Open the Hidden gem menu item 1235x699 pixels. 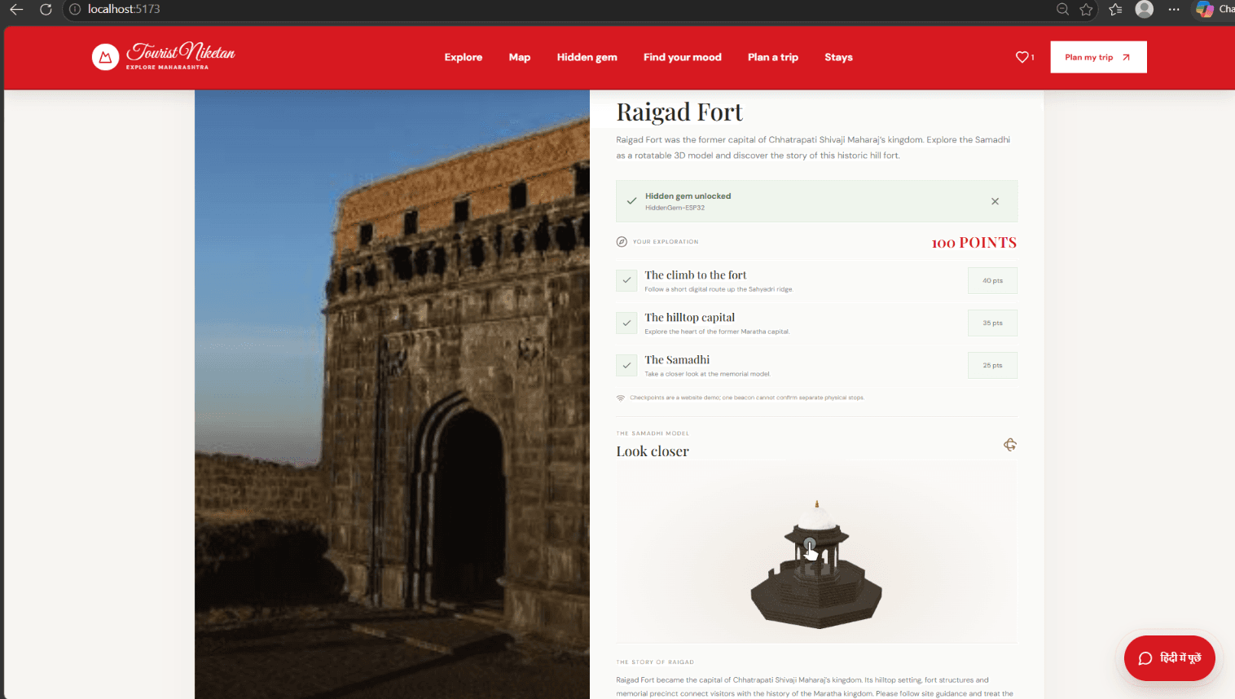pyautogui.click(x=587, y=57)
